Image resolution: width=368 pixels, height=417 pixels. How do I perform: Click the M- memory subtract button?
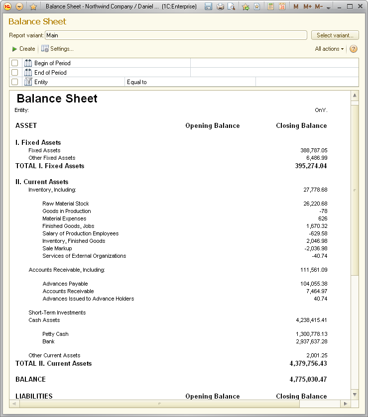[319, 6]
